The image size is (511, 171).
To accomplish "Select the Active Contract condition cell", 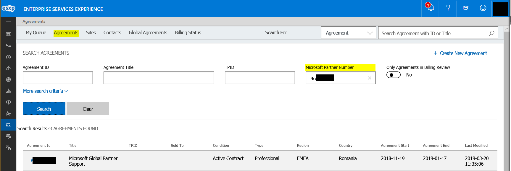I will 228,158.
